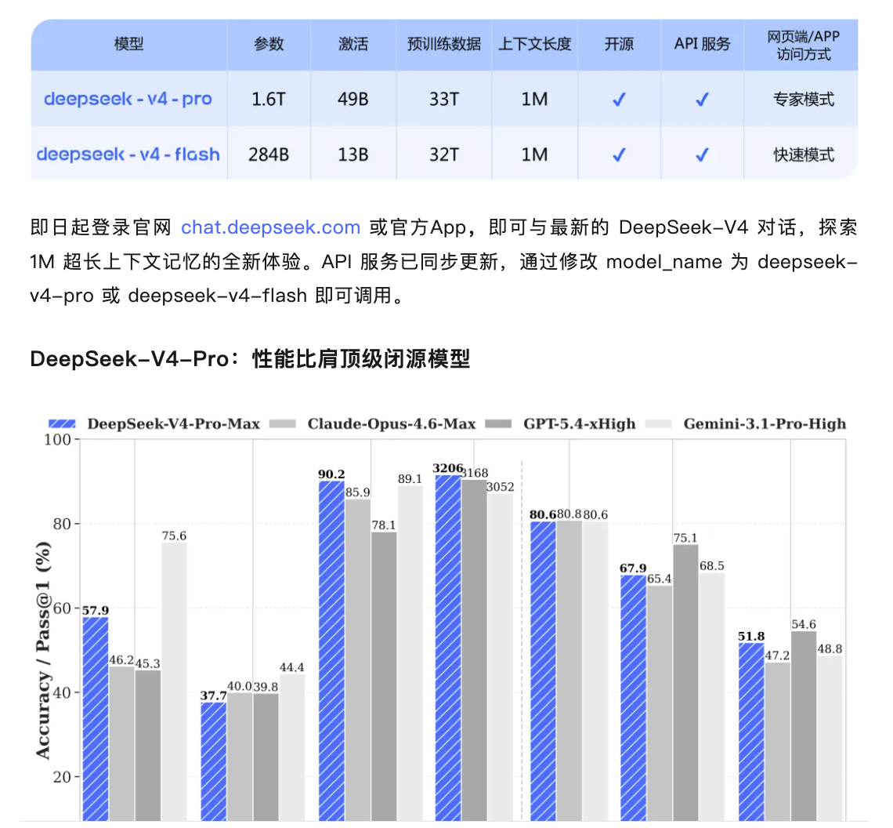Click the blue striped DeepSeek-V4-Pro-Max legend swatch
This screenshot has height=828, width=893.
62,423
